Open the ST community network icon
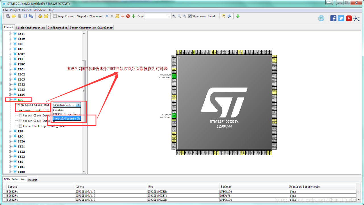 pyautogui.click(x=357, y=18)
